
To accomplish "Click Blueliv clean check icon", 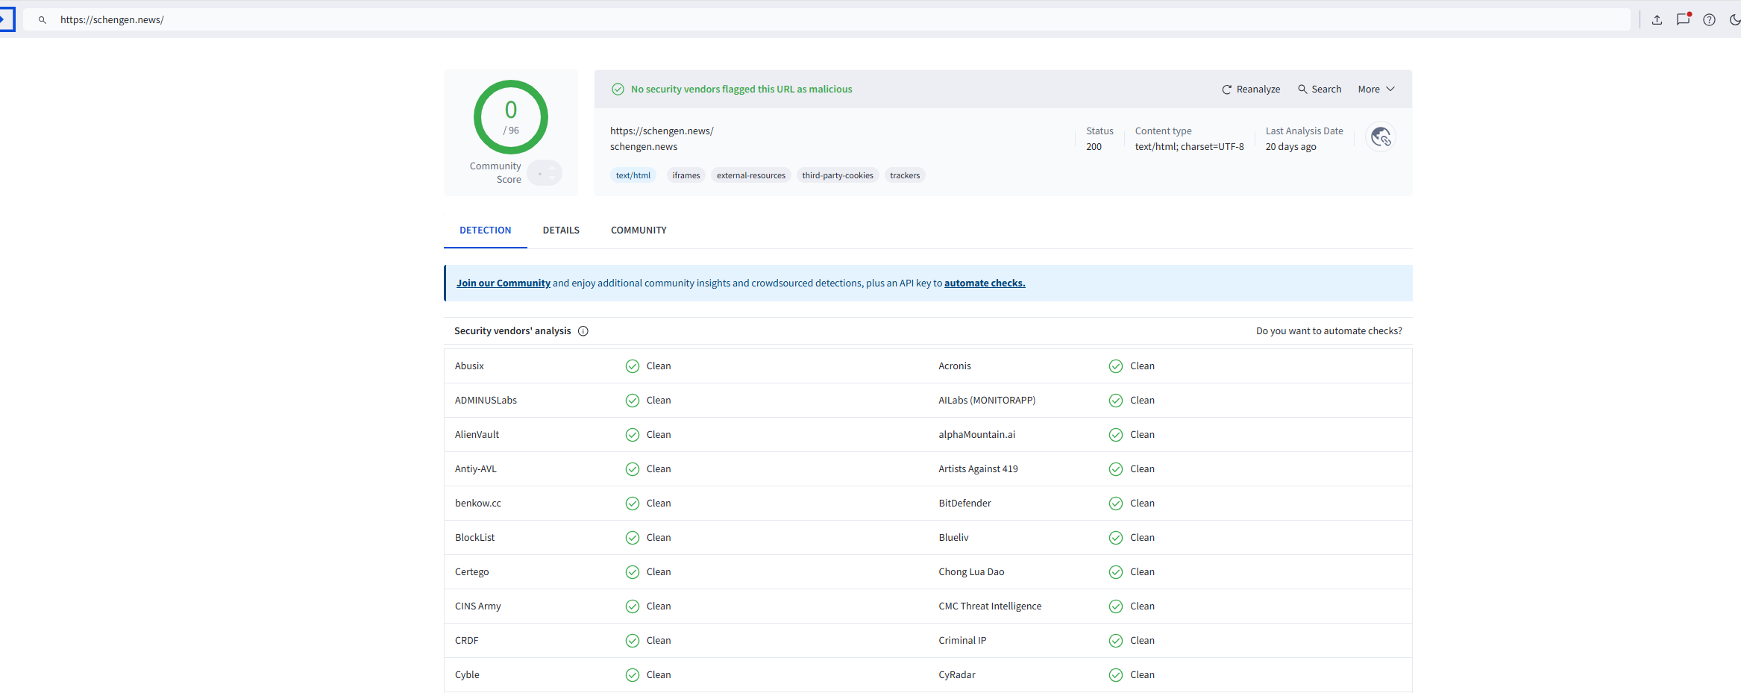I will click(1116, 538).
